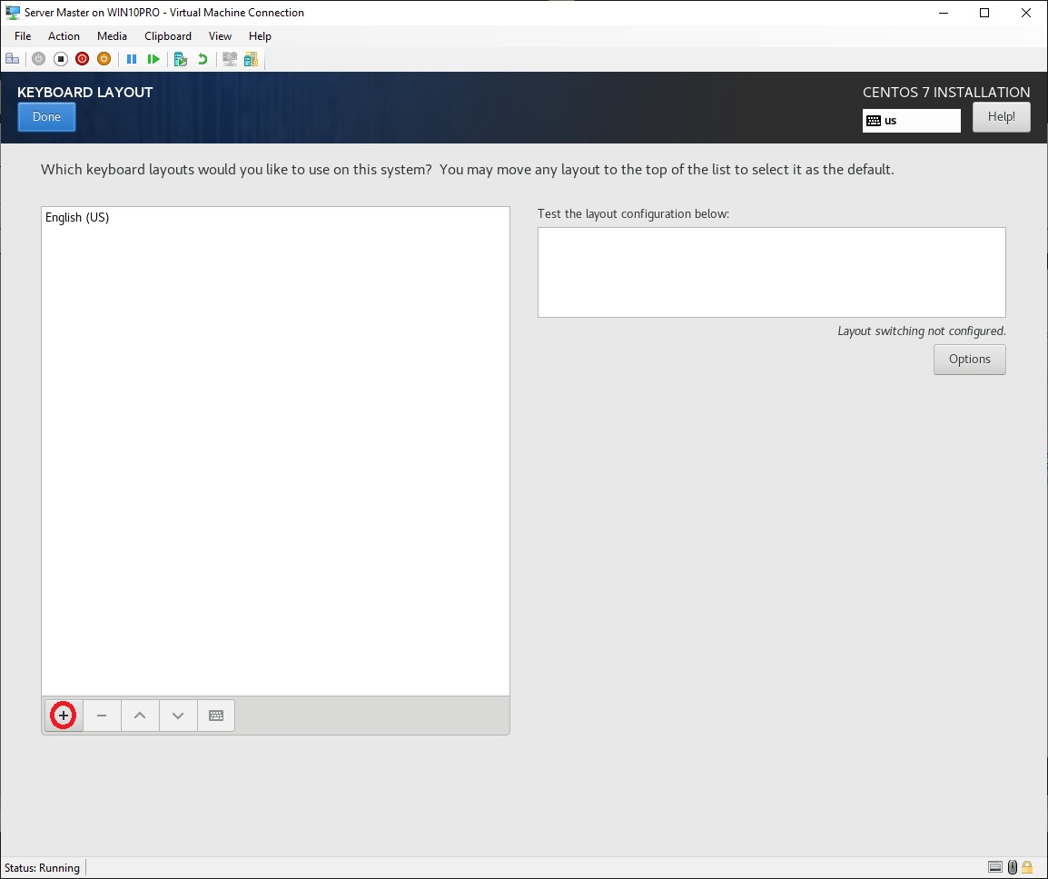This screenshot has width=1048, height=879.
Task: Maximize the Virtual Machine Connection window
Action: [x=984, y=13]
